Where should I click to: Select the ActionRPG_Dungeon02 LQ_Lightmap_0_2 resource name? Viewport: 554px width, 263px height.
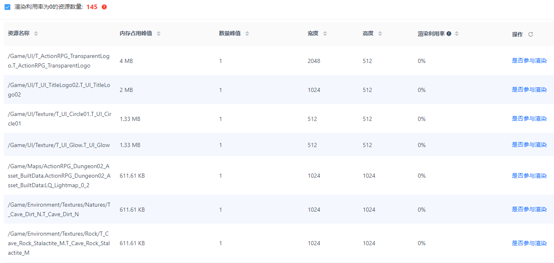(x=59, y=176)
